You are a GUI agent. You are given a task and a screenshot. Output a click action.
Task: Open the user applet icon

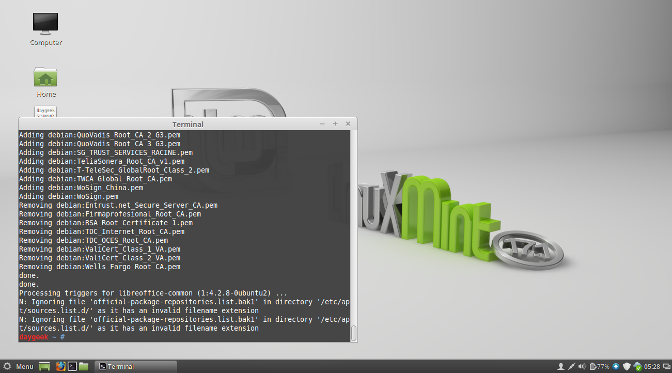[x=560, y=366]
